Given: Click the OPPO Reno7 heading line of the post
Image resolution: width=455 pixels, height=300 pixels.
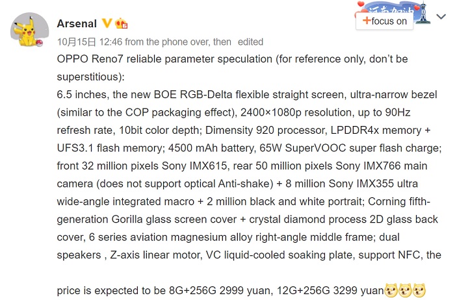Looking at the screenshot, I should pos(233,59).
